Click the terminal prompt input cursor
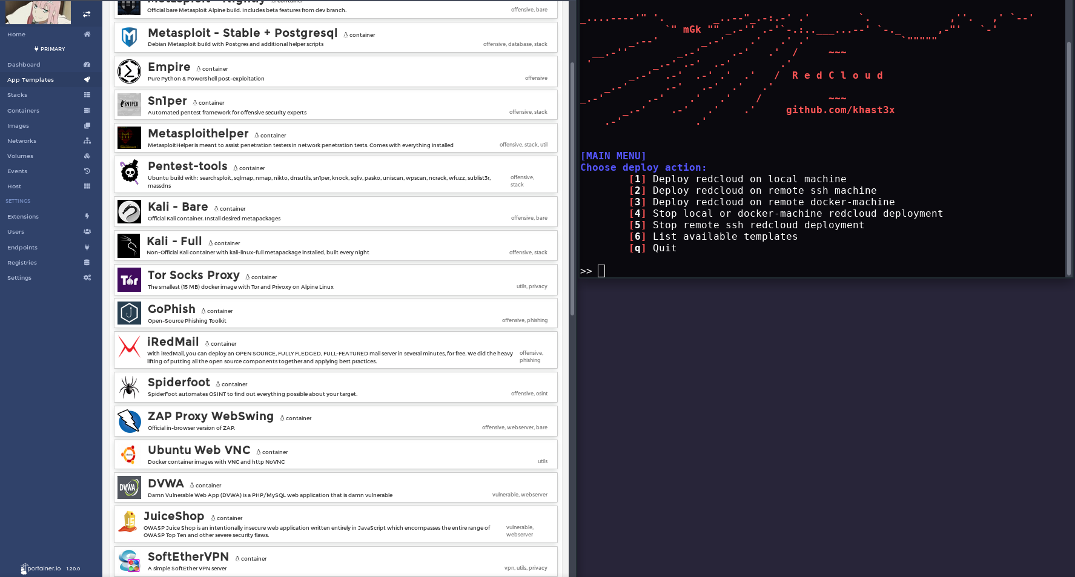The height and width of the screenshot is (577, 1075). [x=601, y=271]
